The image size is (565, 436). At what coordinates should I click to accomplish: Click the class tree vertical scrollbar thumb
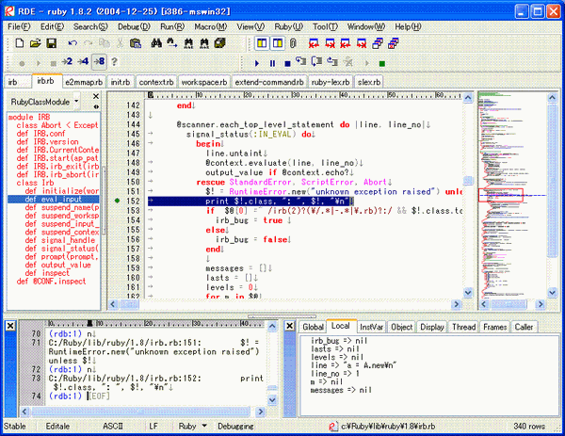(104, 201)
